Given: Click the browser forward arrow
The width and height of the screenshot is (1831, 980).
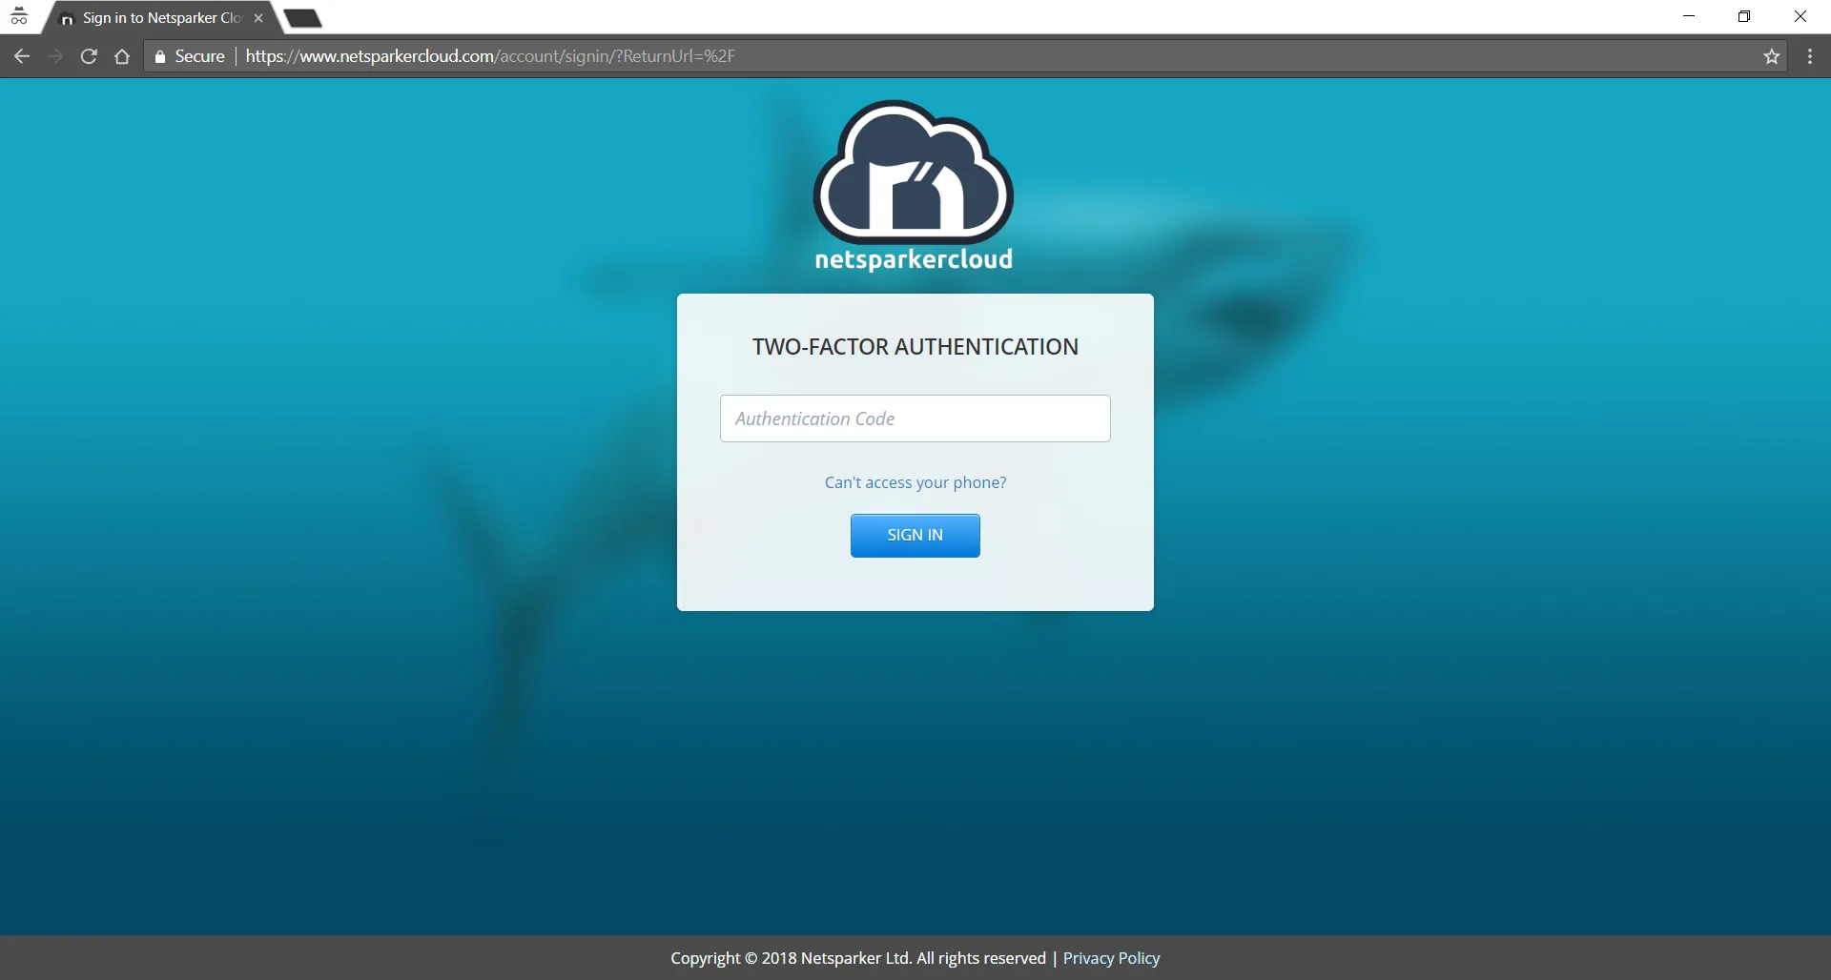Looking at the screenshot, I should pyautogui.click(x=55, y=56).
